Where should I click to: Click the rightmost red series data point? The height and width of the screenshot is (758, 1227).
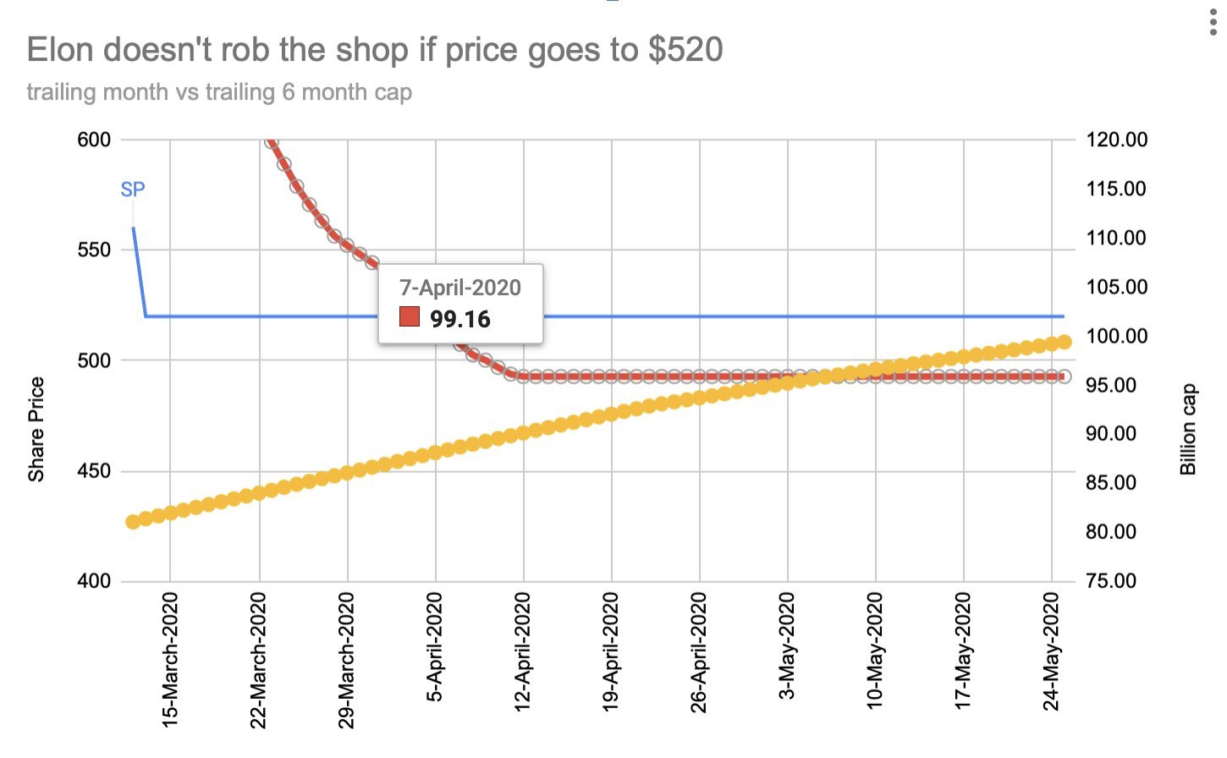pyautogui.click(x=1065, y=376)
